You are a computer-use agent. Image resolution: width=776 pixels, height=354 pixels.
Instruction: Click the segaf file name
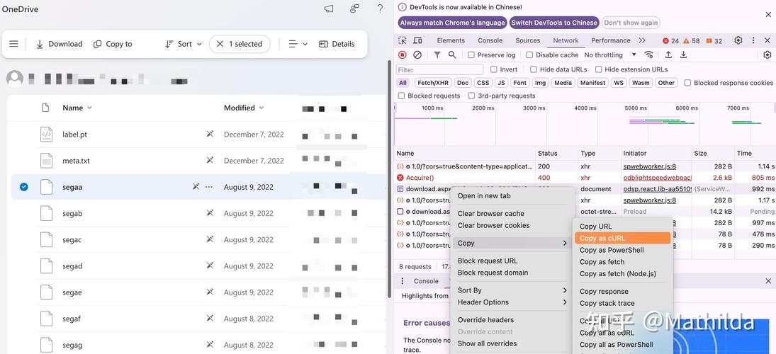click(x=72, y=319)
